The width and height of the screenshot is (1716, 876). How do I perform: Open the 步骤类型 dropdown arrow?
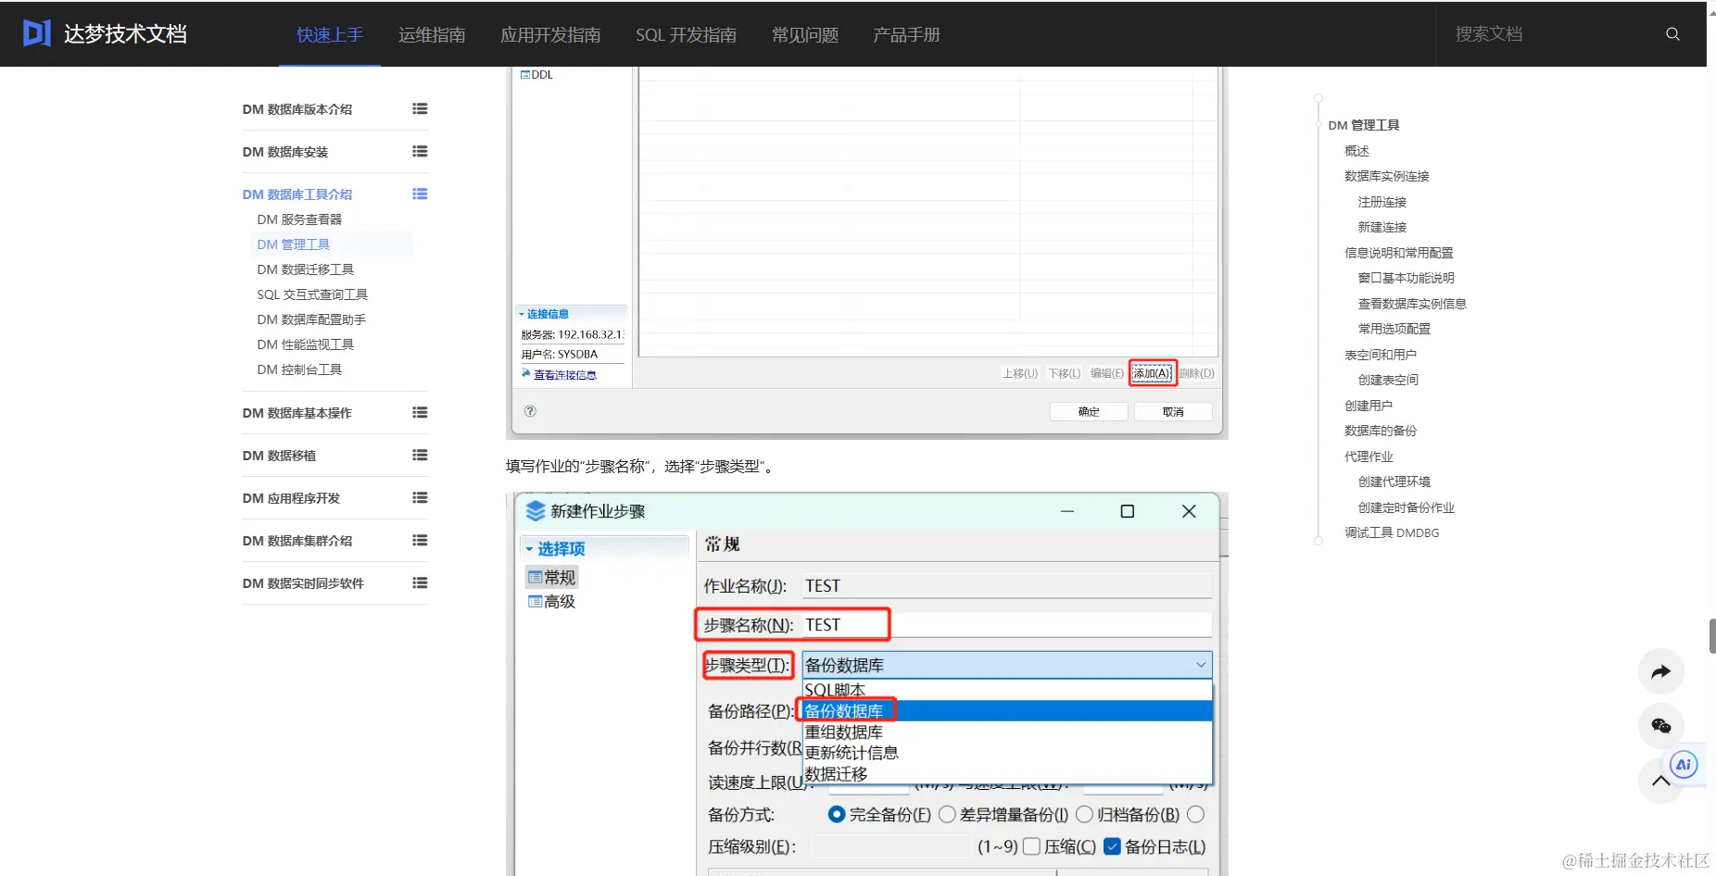[x=1201, y=665]
